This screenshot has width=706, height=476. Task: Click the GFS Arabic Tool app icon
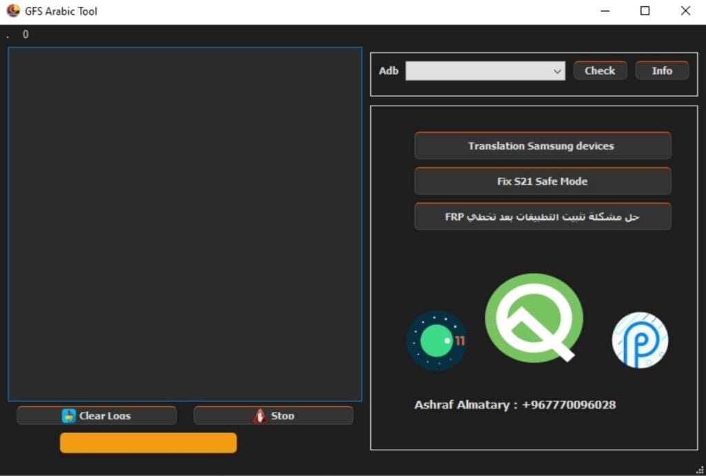(x=14, y=10)
